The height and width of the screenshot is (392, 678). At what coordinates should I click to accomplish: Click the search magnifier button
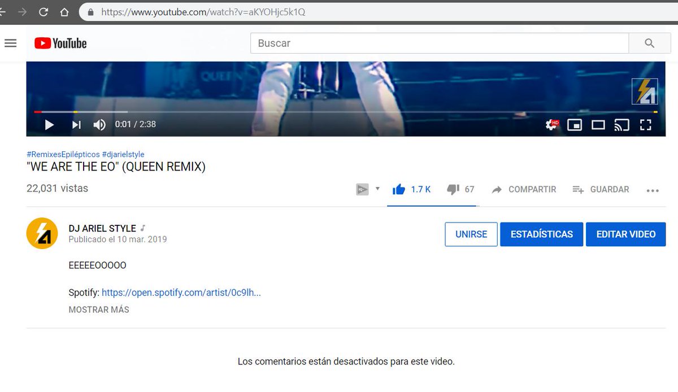[650, 43]
